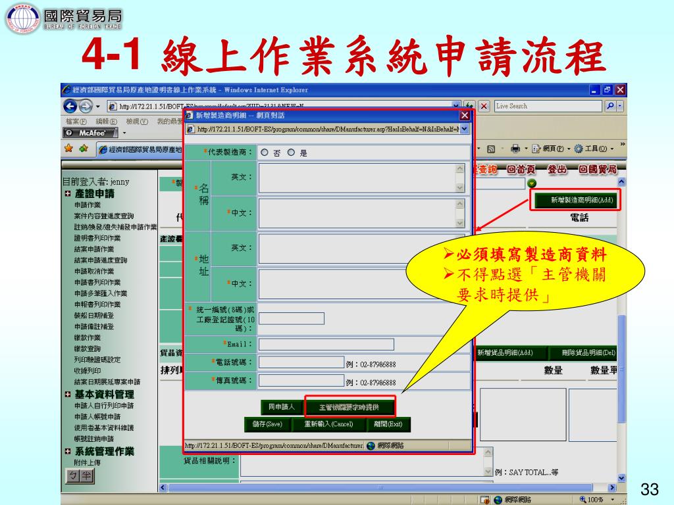Click the Stop loading X icon

(x=484, y=106)
